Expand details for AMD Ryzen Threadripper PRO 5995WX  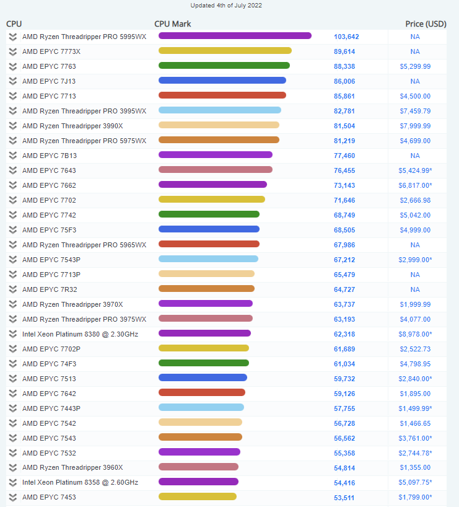[13, 37]
